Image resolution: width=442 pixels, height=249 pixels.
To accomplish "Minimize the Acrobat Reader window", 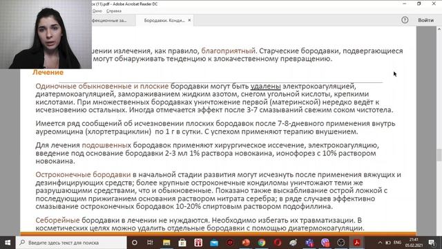I will pyautogui.click(x=405, y=3).
